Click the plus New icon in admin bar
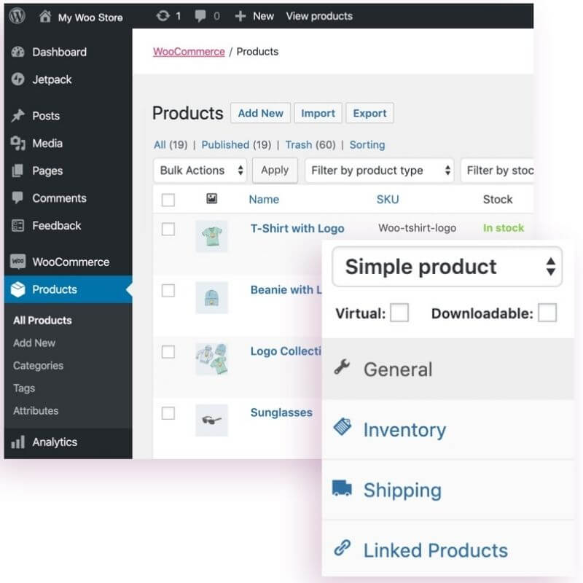 (x=240, y=16)
